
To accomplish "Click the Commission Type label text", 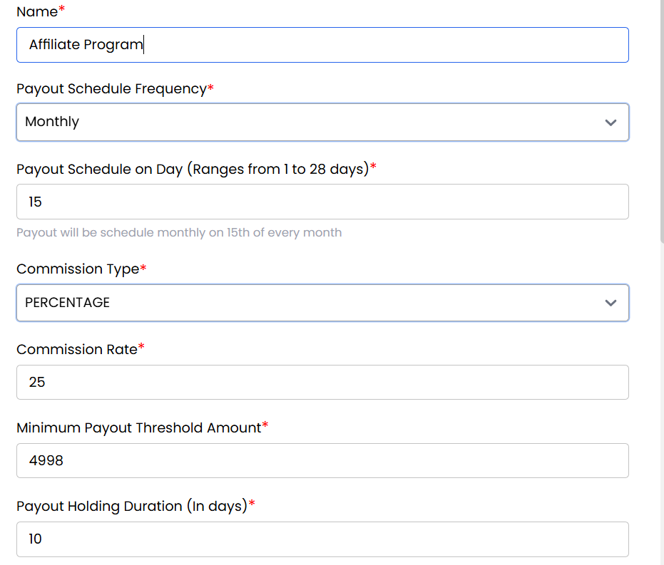I will coord(78,269).
